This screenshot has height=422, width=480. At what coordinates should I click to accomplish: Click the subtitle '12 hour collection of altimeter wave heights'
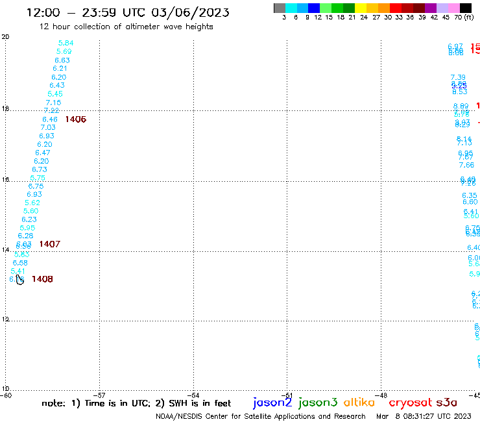pyautogui.click(x=126, y=27)
